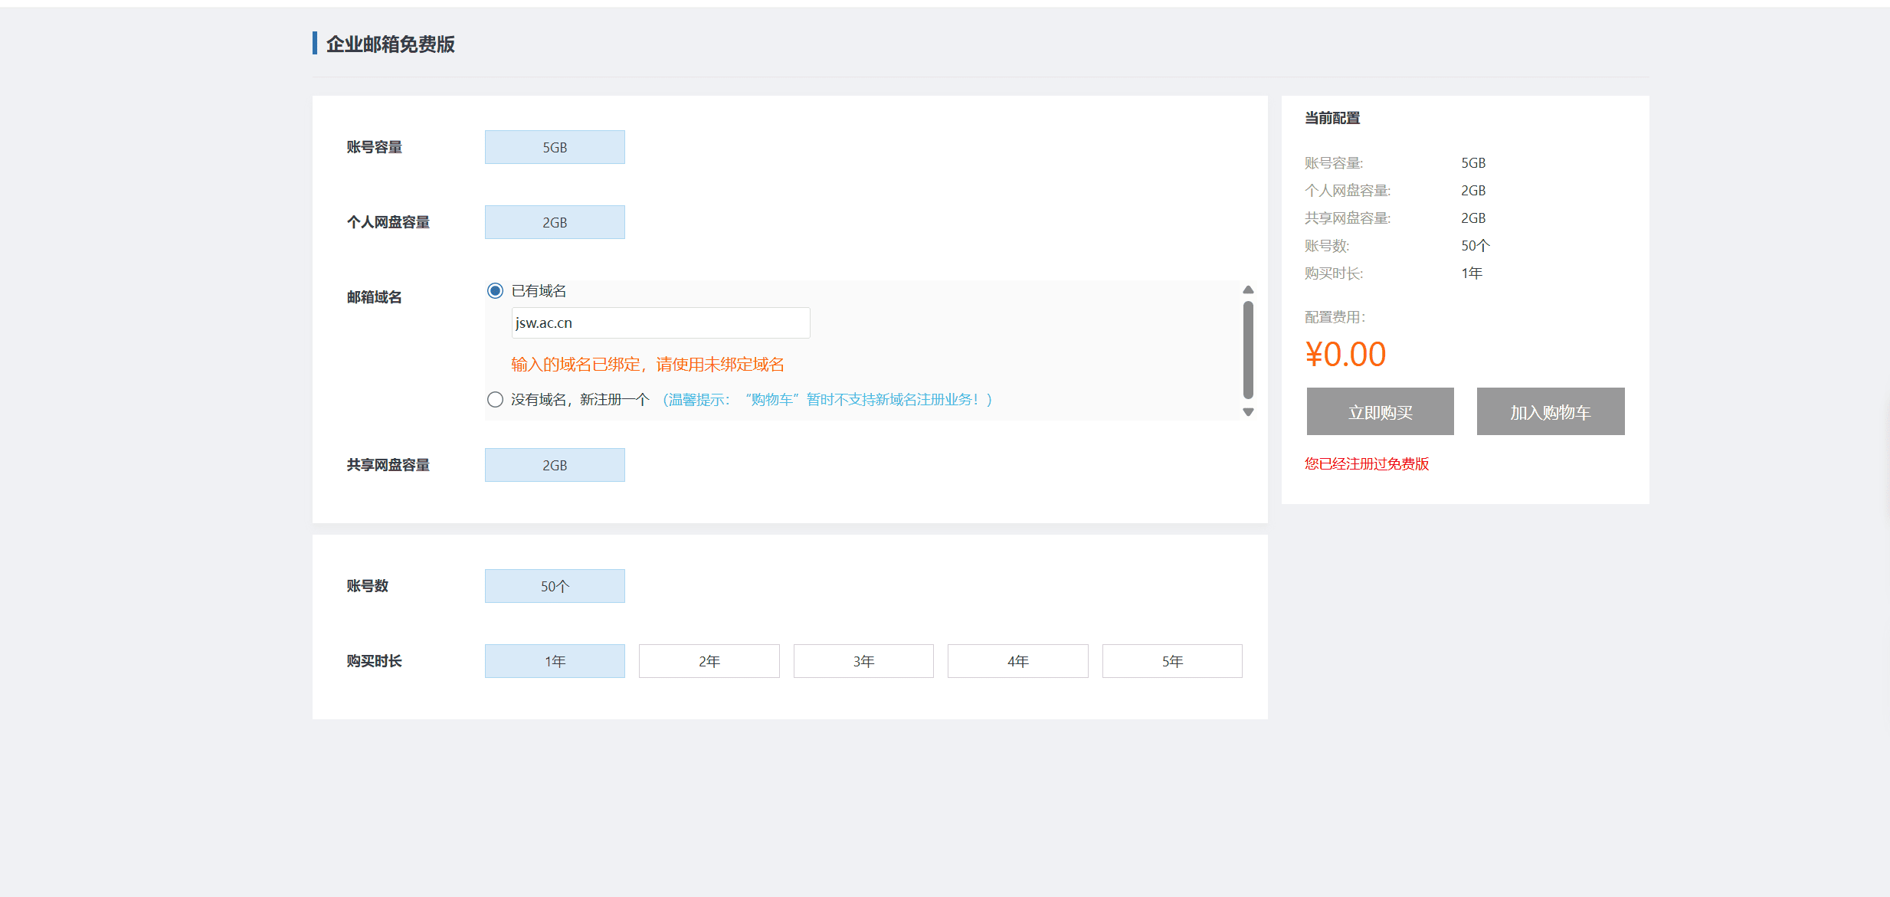
Task: Click the 加入购物车 add-to-cart button
Action: 1550,411
